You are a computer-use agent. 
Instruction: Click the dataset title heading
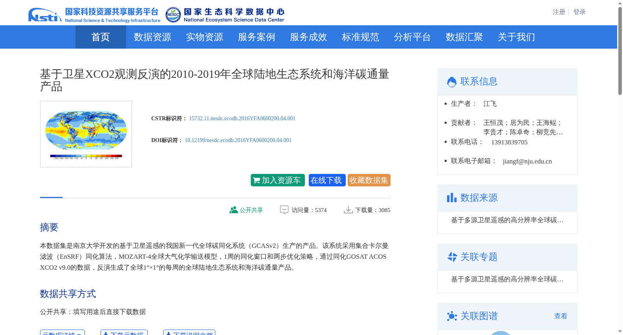(x=215, y=80)
